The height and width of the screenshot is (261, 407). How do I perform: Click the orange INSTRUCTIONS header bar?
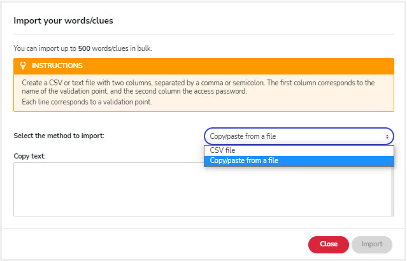204,66
